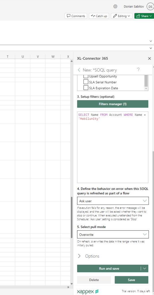This screenshot has width=154, height=295.
Task: Open the Ask user error behavior dropdown
Action: tap(113, 201)
